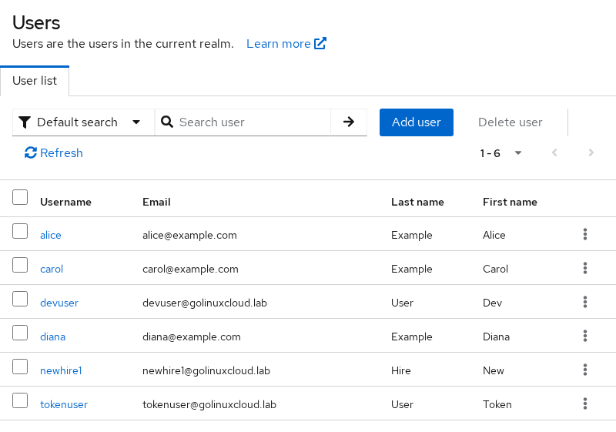
Task: Open the devuser user profile link
Action: click(59, 303)
